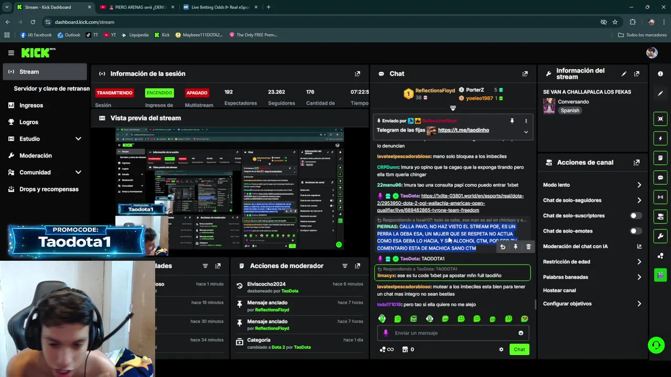Pop out the Chat panel
Screen dimensions: 671x377
(x=525, y=74)
